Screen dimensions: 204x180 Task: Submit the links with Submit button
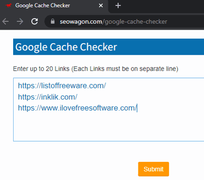coord(154,169)
